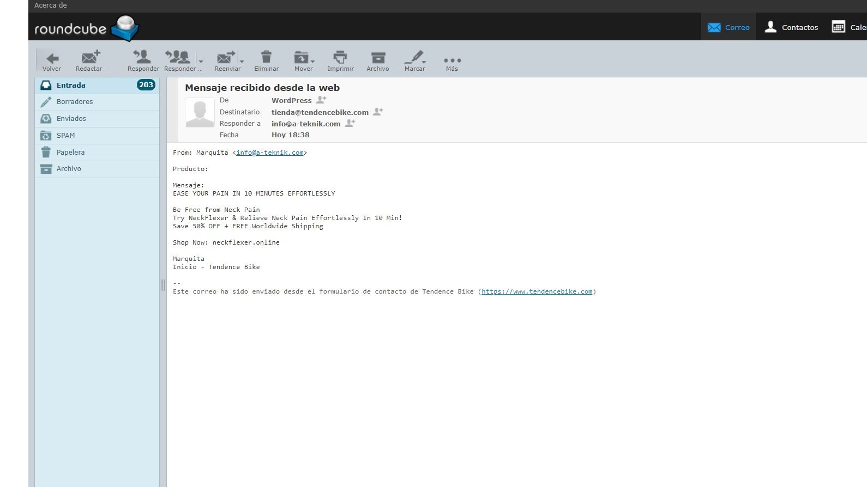Archive the message via toolbar Archivo
This screenshot has height=487, width=867.
(x=378, y=60)
